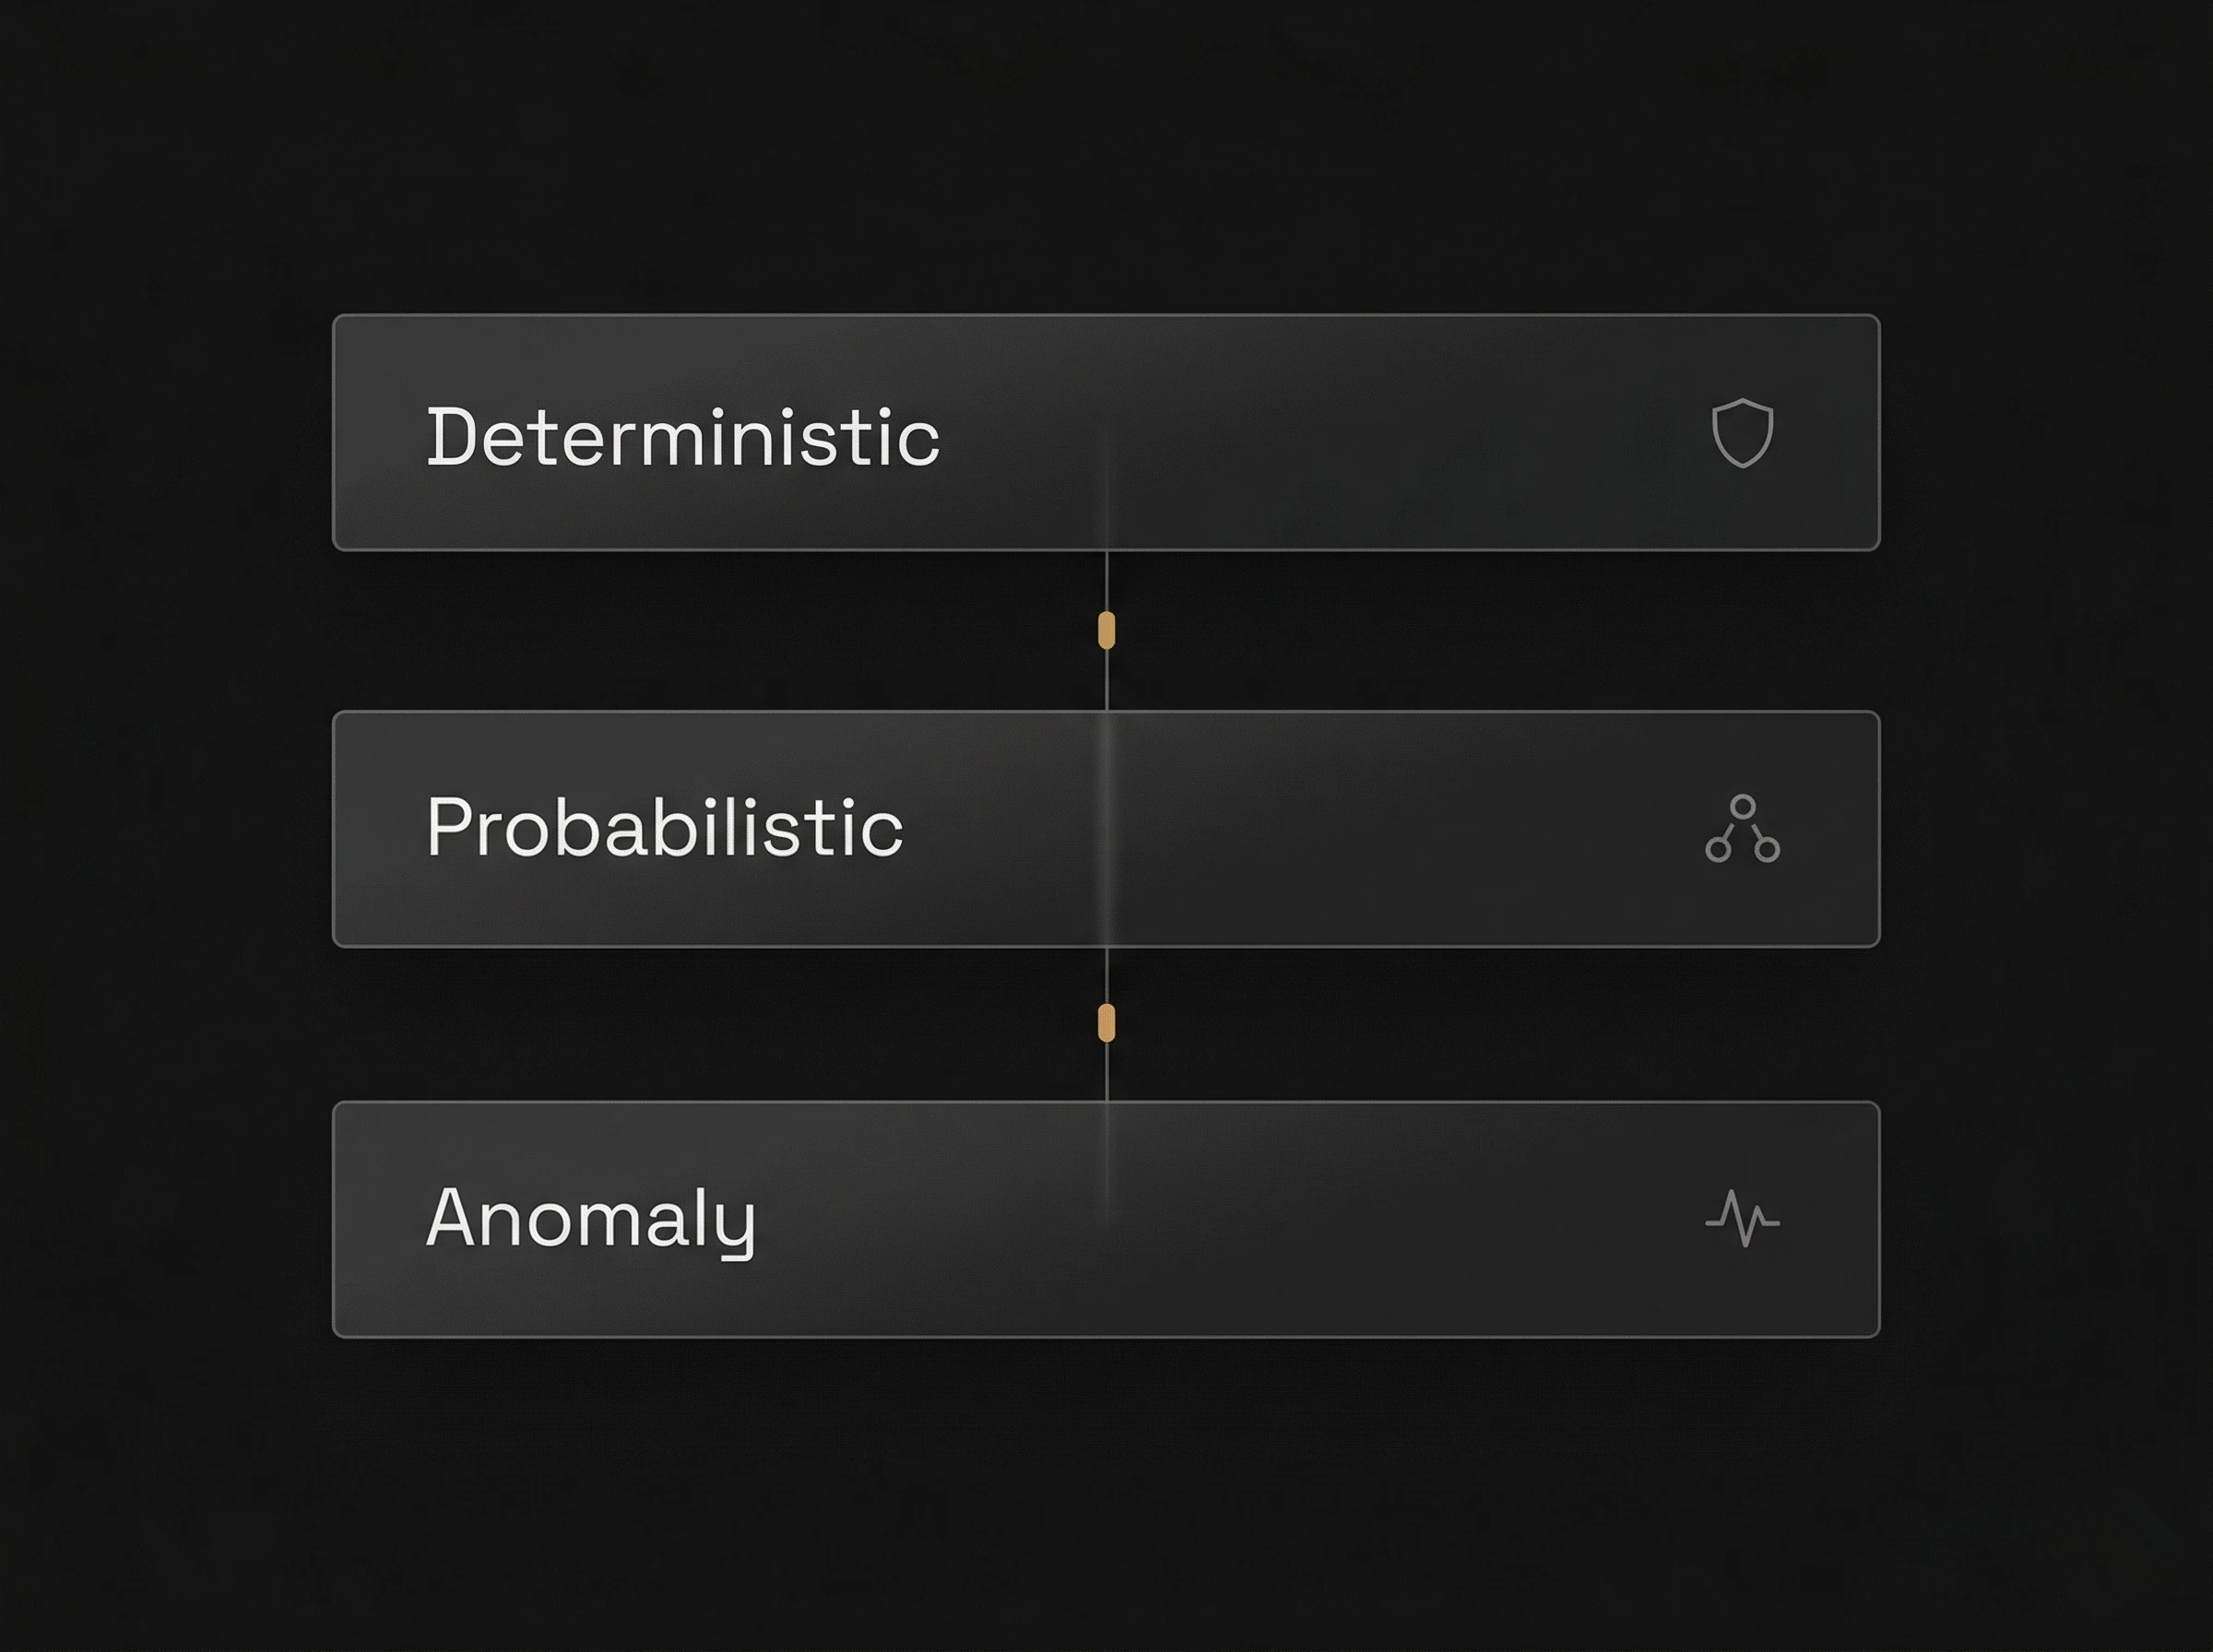Click the "Deterministic" text label

683,437
